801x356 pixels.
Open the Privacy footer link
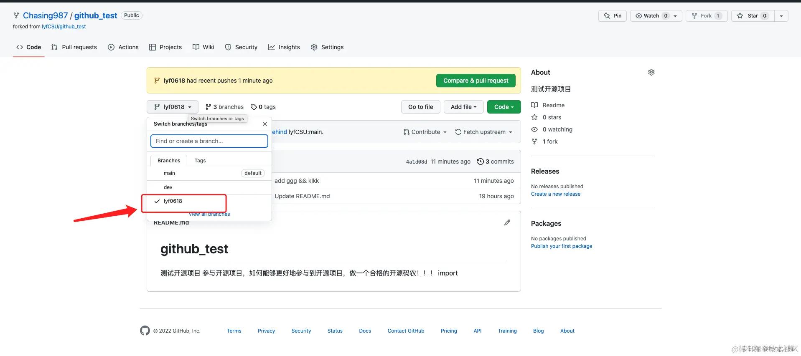click(266, 331)
